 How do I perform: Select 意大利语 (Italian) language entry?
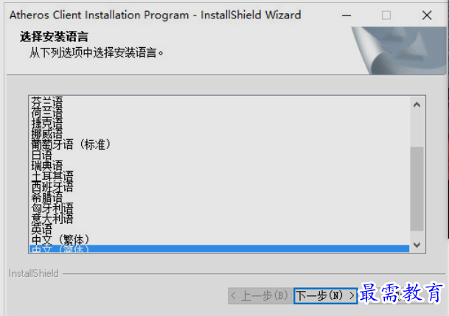[x=220, y=220]
